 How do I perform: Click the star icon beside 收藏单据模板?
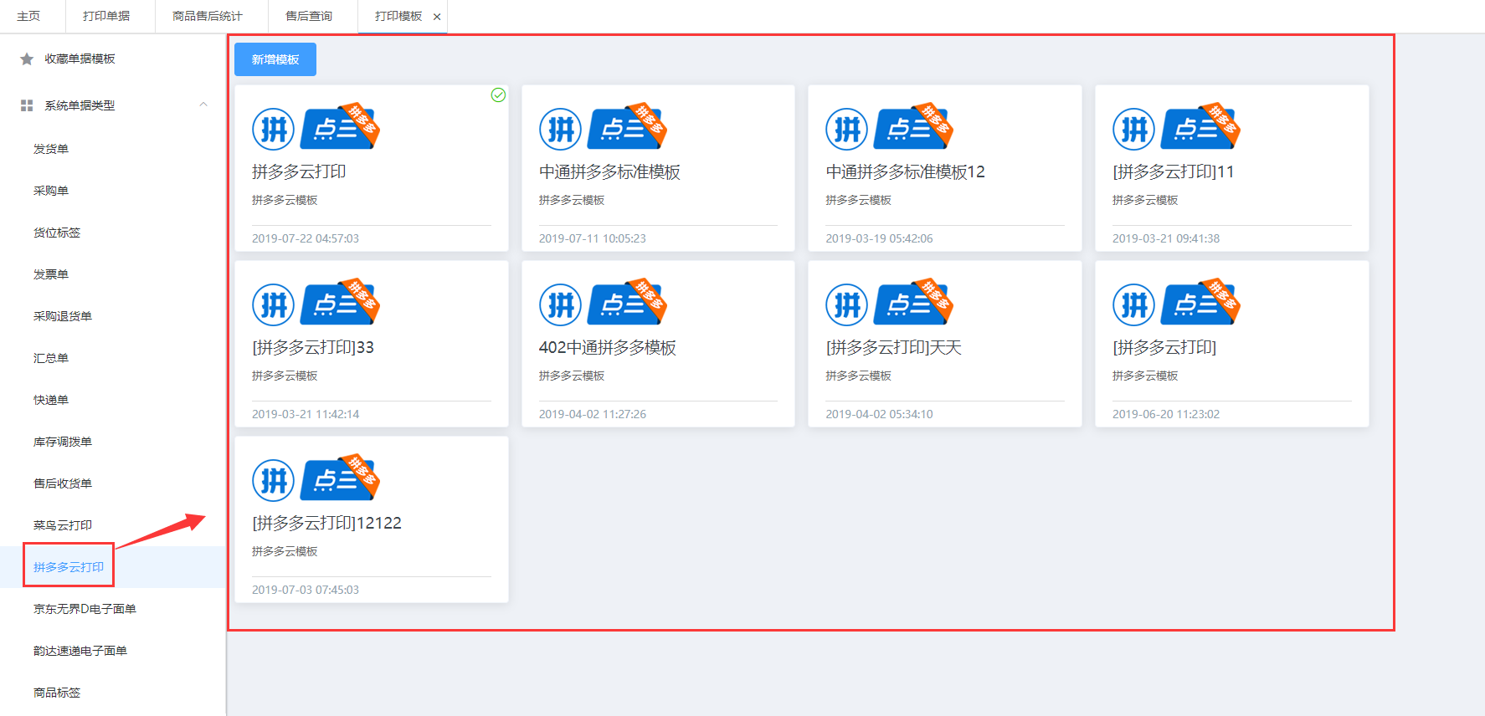pos(27,59)
